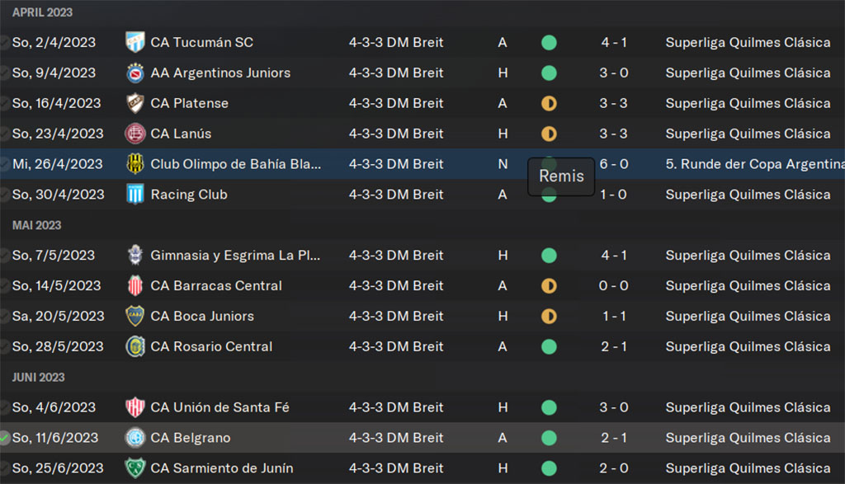Click the green checkmark beside 11/6/2023

tap(4, 438)
